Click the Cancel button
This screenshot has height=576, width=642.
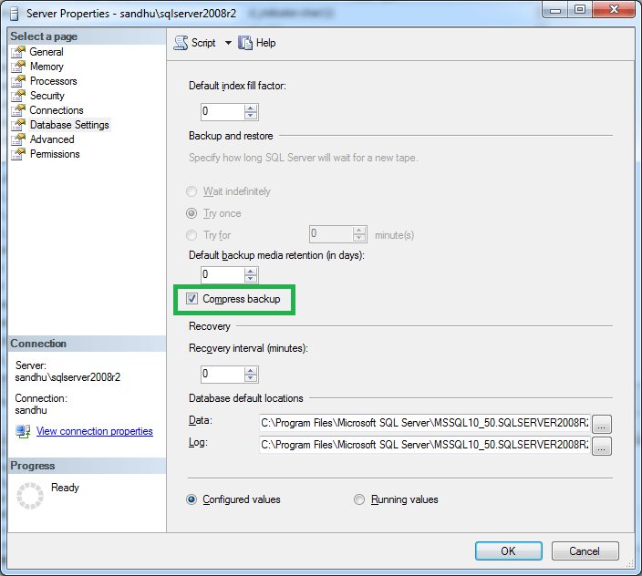click(585, 551)
